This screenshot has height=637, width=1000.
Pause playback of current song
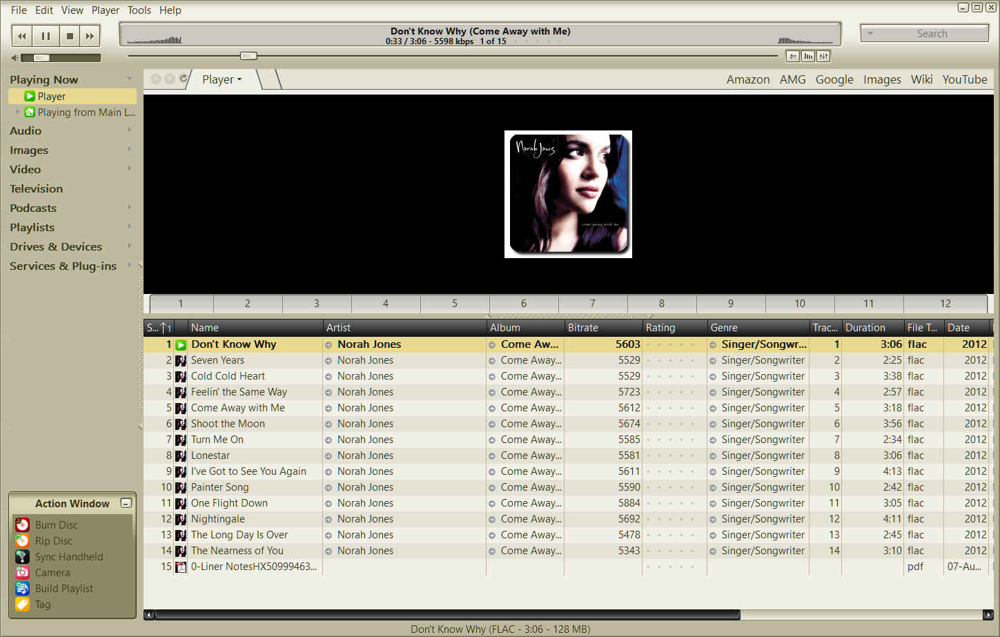click(x=46, y=36)
